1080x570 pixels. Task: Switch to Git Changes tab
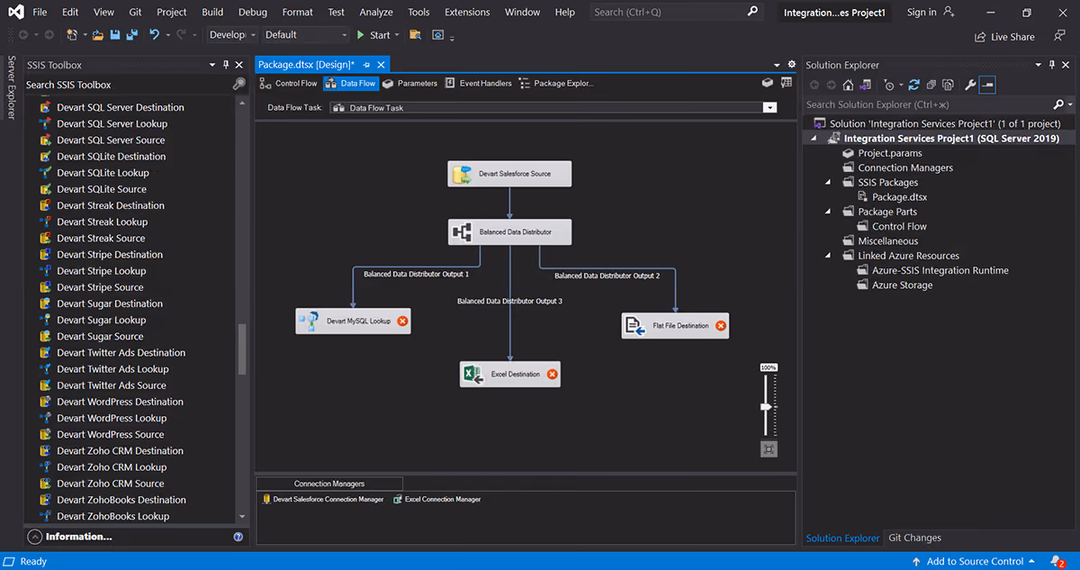(914, 538)
